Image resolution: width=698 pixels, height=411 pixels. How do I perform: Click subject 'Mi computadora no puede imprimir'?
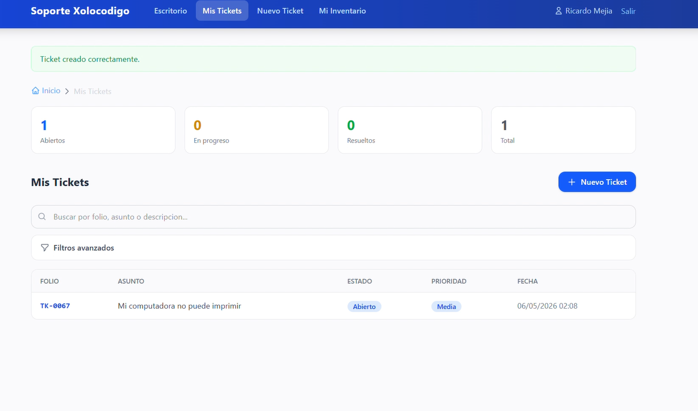click(x=179, y=306)
